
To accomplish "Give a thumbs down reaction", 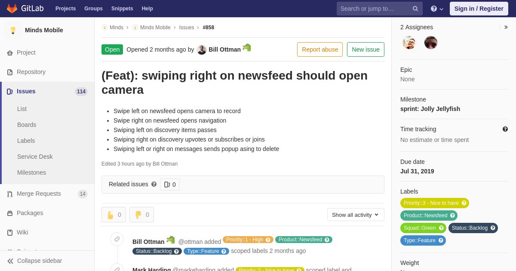I will tap(141, 215).
